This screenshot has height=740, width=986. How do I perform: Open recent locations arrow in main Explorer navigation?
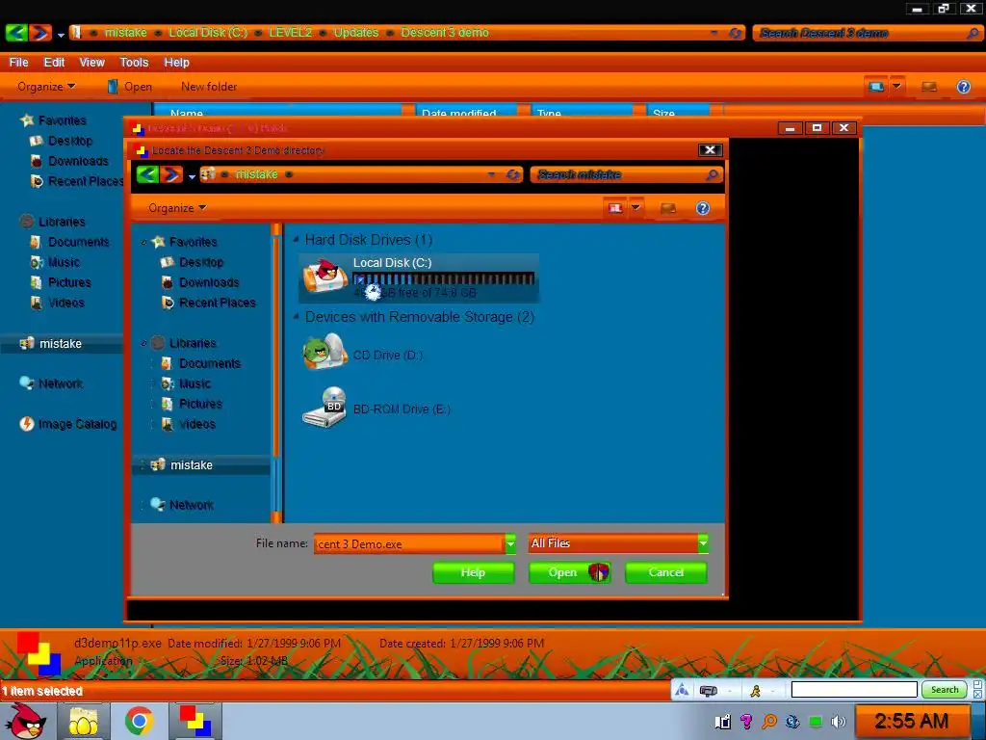click(x=61, y=35)
